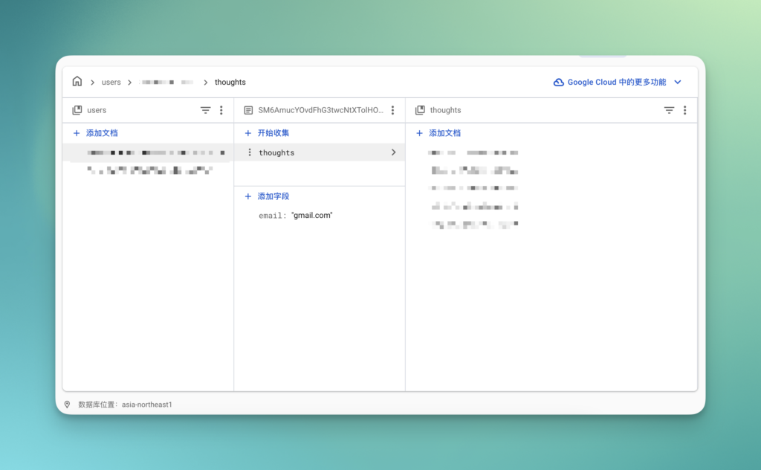Click the "gmail.com" field value

(311, 215)
